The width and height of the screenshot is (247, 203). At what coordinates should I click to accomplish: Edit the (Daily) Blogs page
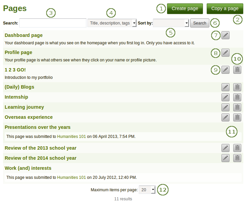tap(225, 87)
